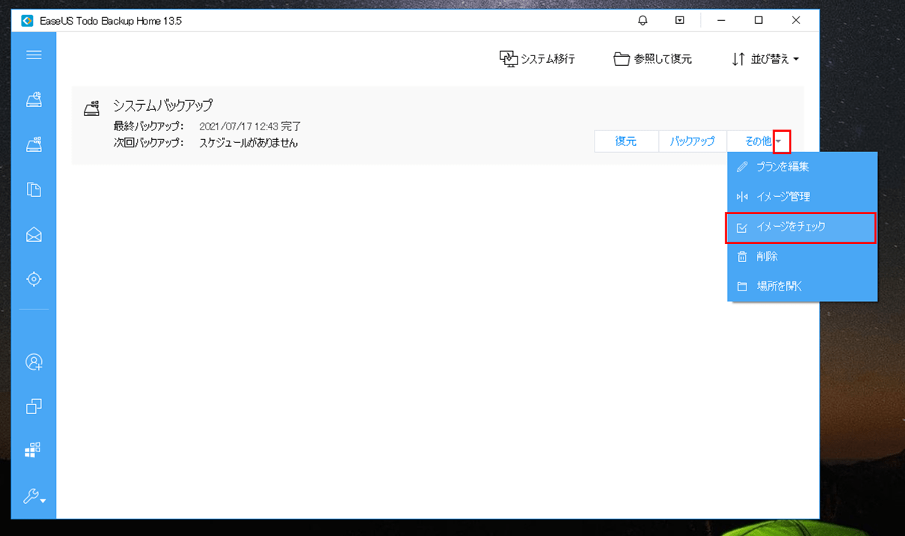This screenshot has height=536, width=905.
Task: Open the notification bell in title bar
Action: pos(642,21)
